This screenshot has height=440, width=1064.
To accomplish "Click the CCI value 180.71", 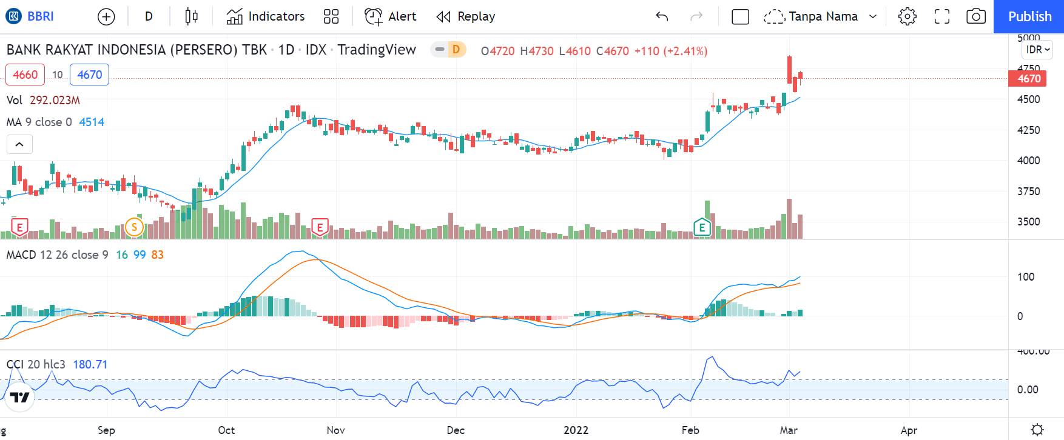I will 90,364.
